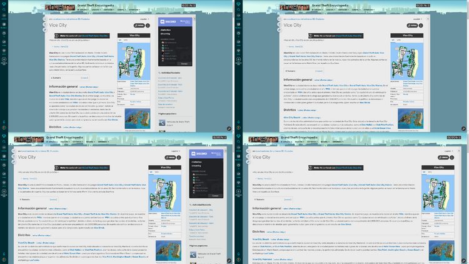Open Ciudades breadcrumb link in top-right screenshot
This screenshot has height=264, width=469.
point(320,19)
